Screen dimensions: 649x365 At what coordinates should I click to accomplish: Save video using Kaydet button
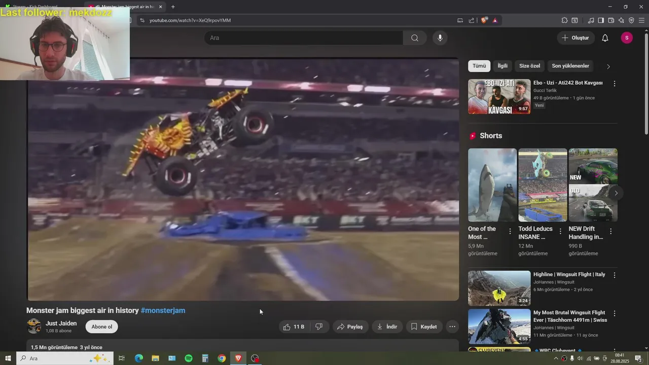tap(424, 327)
